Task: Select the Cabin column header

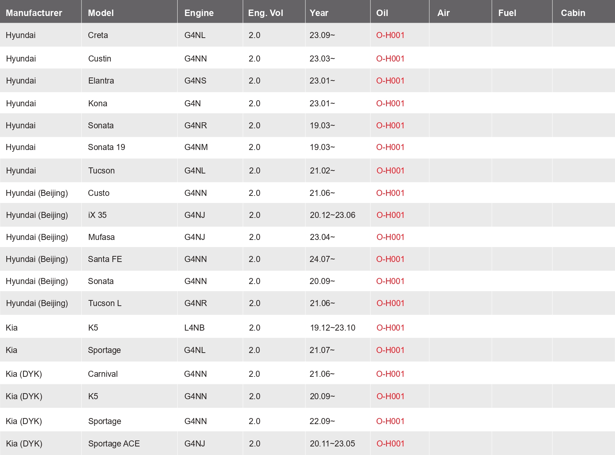Action: [x=573, y=13]
